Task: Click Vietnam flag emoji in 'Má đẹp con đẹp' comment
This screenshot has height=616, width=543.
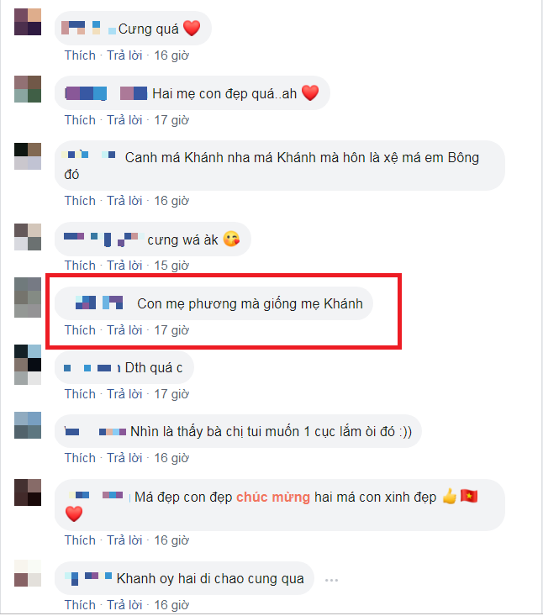Action: (x=469, y=496)
